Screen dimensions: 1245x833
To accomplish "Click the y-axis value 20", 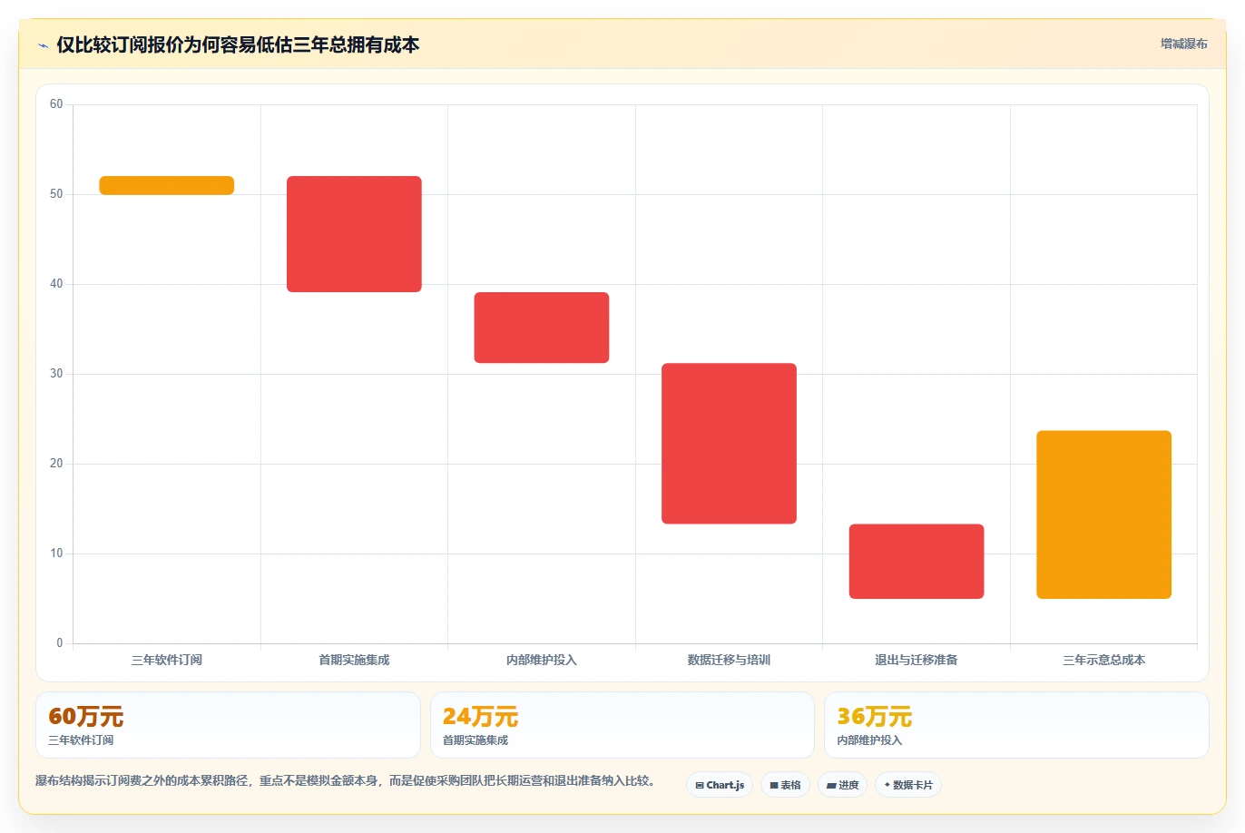I will (x=56, y=464).
